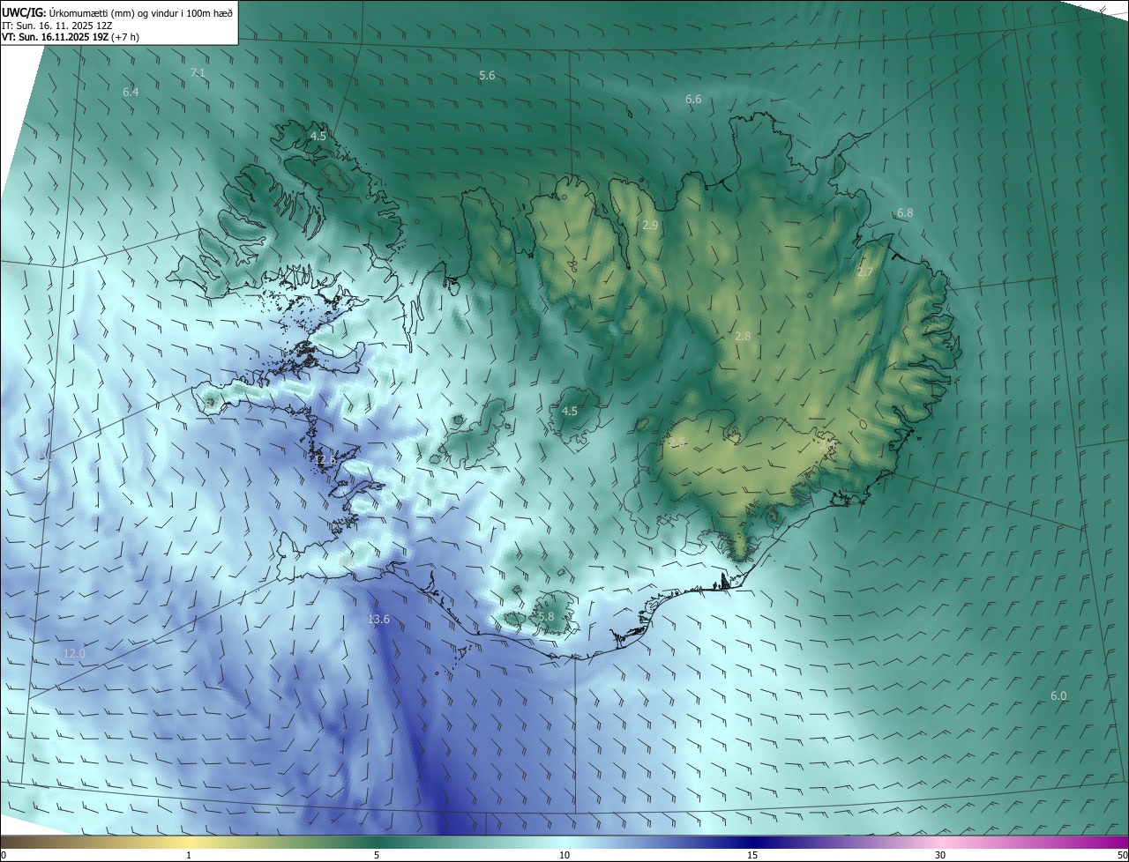Screen dimensions: 1129x862
Task: Click the title 'Úrkomumætti (mm) og vindur í 100m hæð'
Action: 141,11
